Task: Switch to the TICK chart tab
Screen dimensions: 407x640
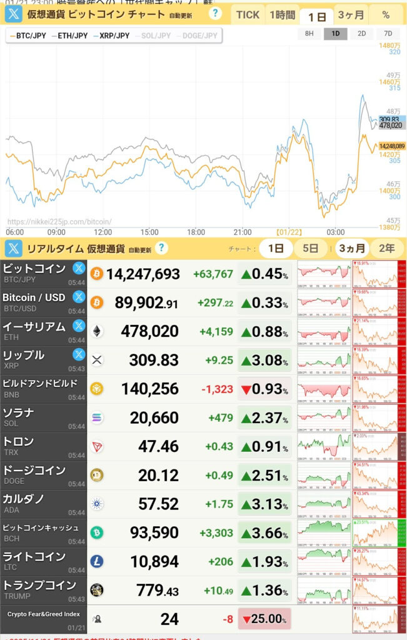Action: [248, 15]
